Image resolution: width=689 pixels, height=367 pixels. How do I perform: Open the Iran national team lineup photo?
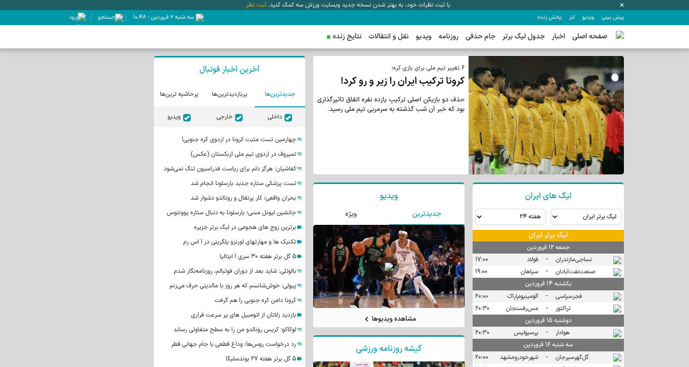tap(546, 115)
